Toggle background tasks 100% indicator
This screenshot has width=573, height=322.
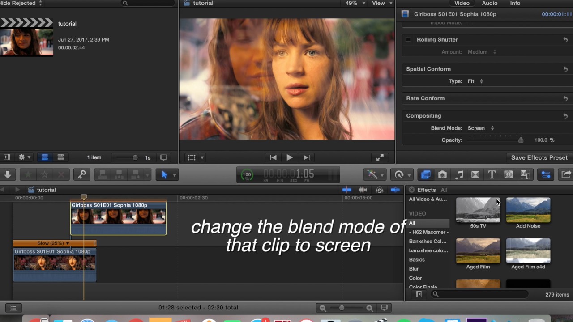point(247,175)
